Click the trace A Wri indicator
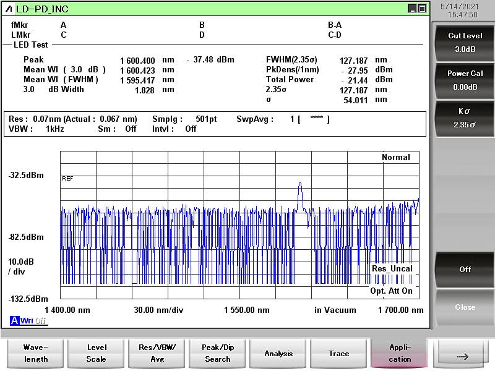The height and width of the screenshot is (371, 495). coord(15,320)
